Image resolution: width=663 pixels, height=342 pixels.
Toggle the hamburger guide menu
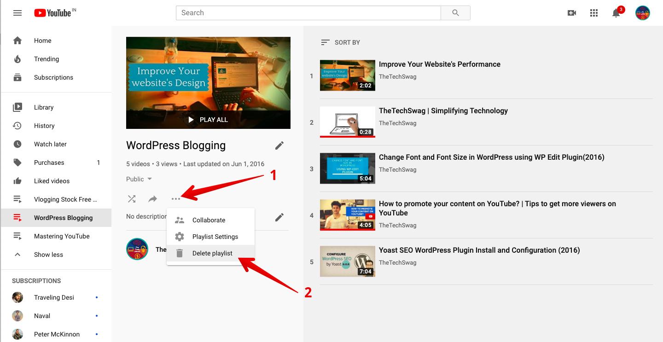pos(17,13)
